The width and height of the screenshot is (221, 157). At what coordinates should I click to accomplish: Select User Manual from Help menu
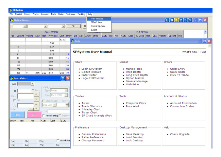99,19
